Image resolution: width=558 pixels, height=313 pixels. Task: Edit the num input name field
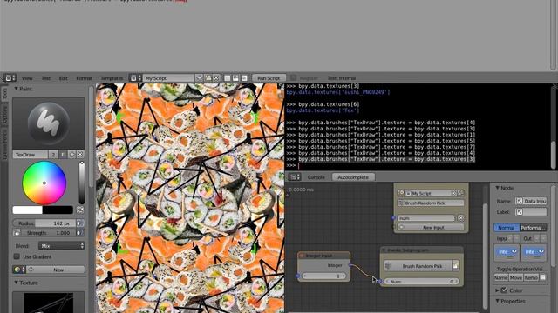[426, 218]
